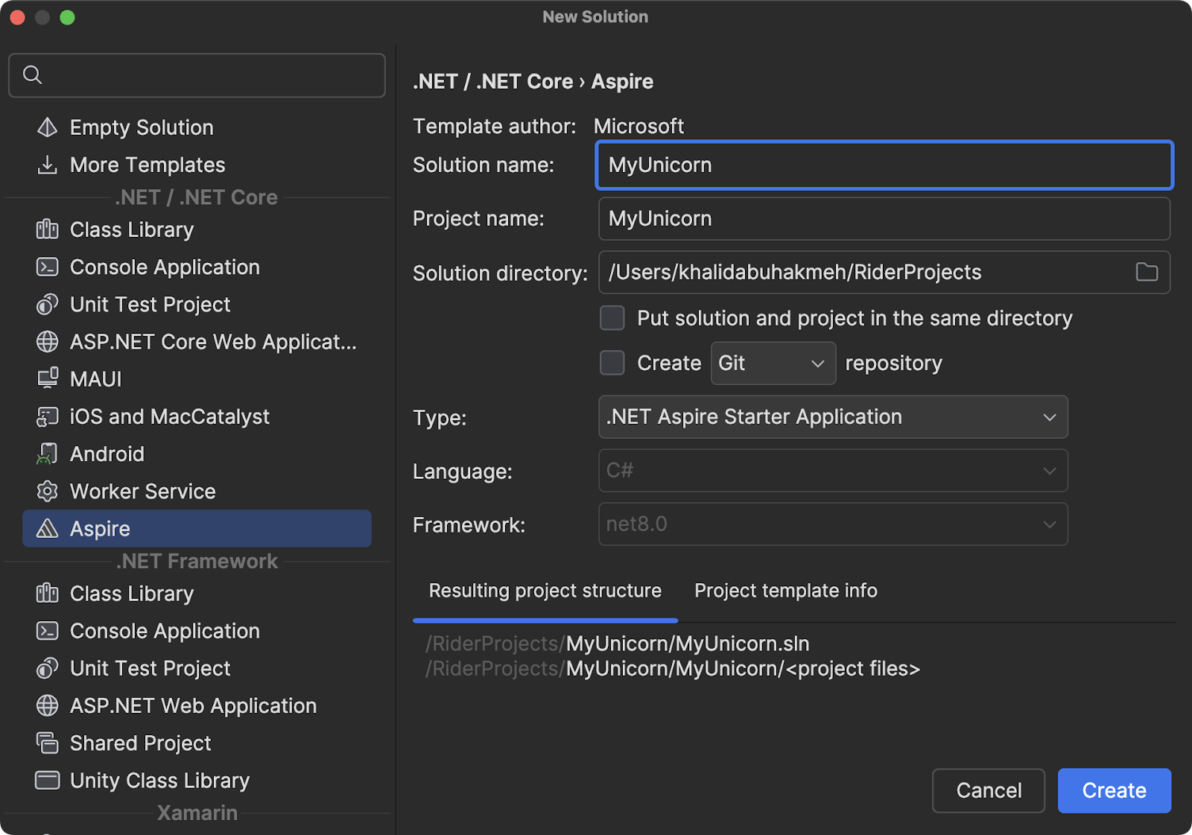Open the Git version control dropdown
1192x835 pixels.
(x=773, y=363)
